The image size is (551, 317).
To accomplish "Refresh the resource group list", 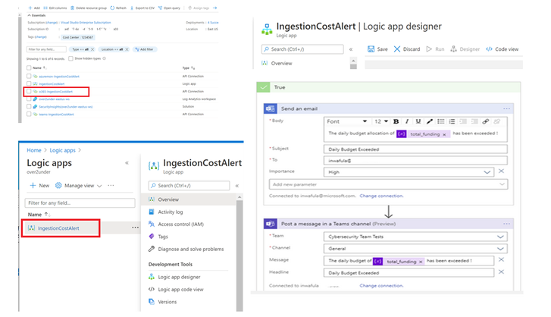I will click(118, 8).
